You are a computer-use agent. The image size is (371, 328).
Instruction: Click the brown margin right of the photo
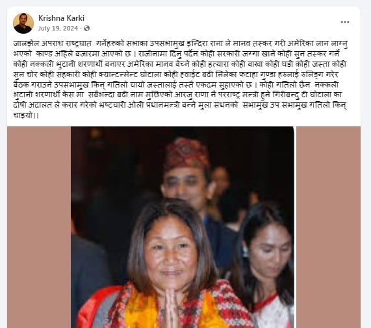pos(328,228)
